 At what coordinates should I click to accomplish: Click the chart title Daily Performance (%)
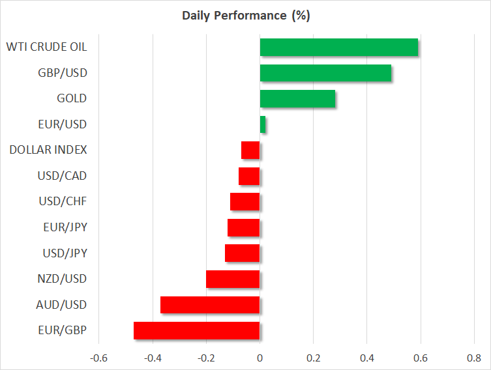pos(246,16)
